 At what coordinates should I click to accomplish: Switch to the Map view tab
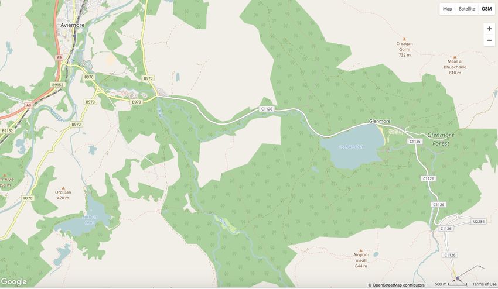point(447,9)
